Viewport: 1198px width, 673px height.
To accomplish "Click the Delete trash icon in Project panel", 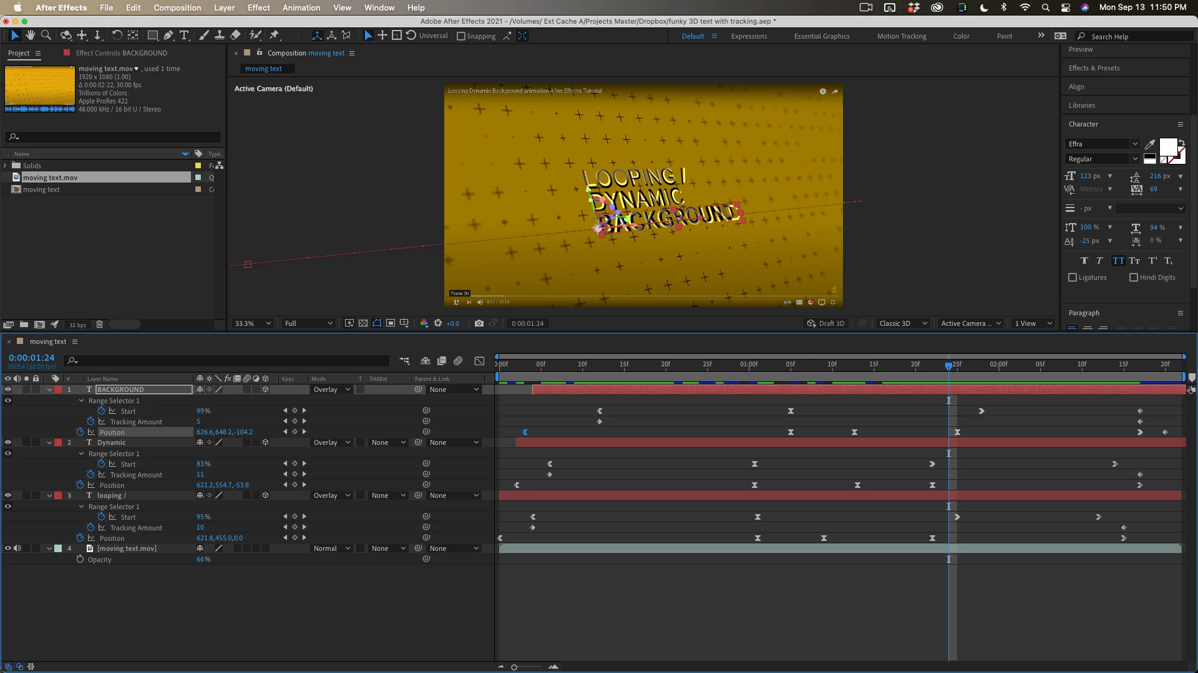I will point(99,325).
